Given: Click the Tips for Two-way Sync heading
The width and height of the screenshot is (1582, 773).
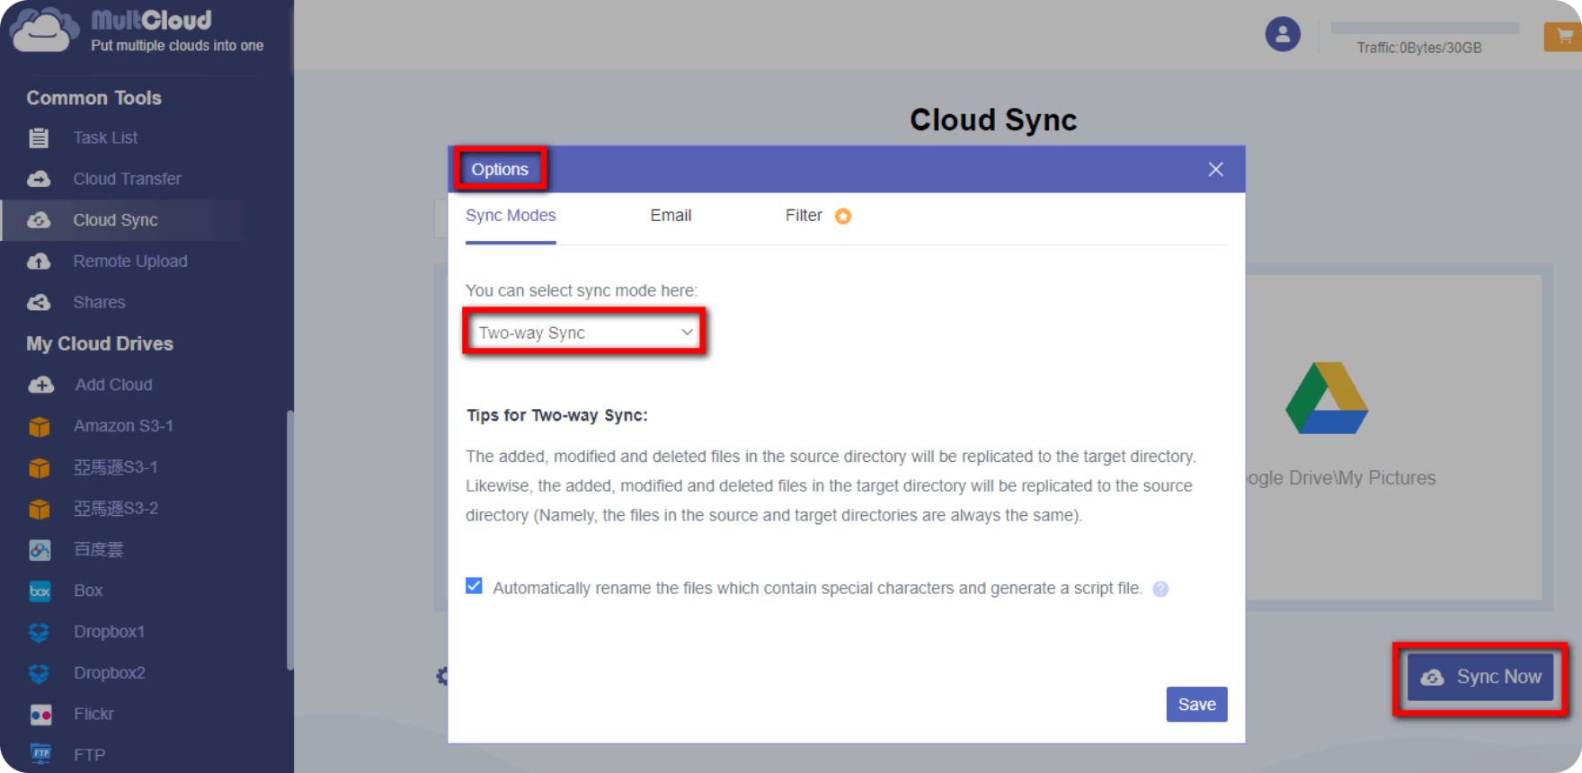Looking at the screenshot, I should tap(557, 415).
